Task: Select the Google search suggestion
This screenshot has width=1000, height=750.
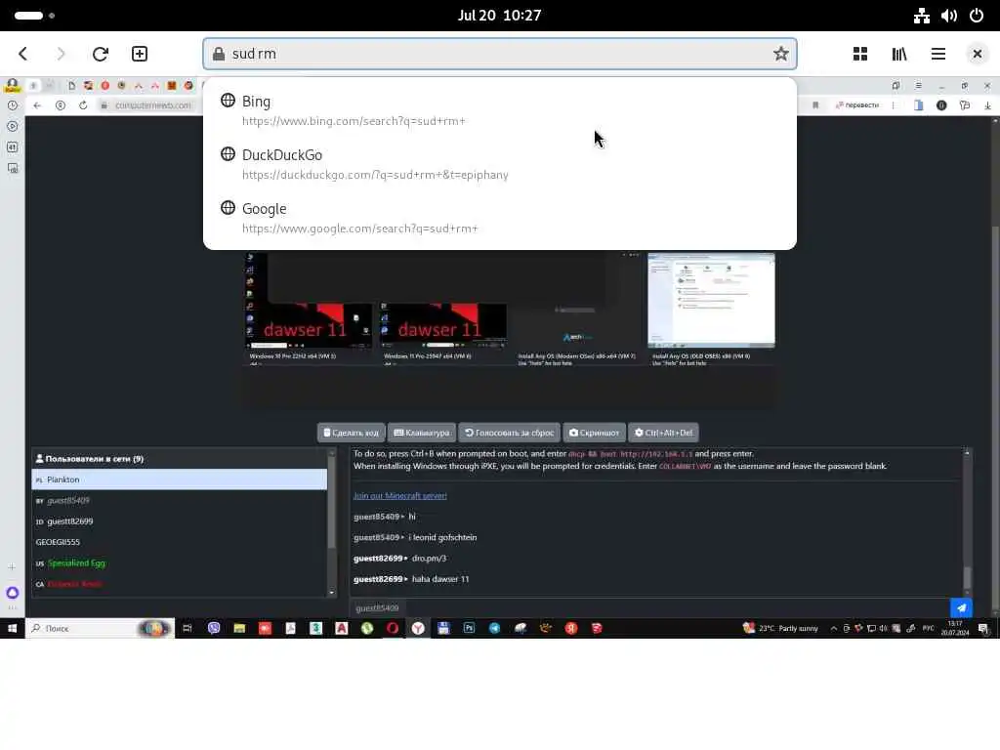Action: coord(500,218)
